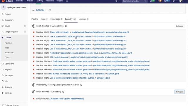Click the Settings gear icon in the sidebar
This screenshot has width=188, height=106.
[x=3, y=93]
